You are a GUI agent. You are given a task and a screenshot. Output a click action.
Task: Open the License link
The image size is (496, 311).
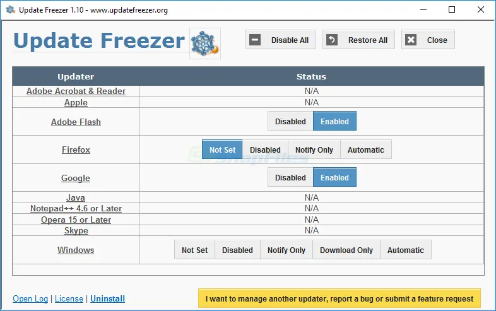tap(69, 298)
